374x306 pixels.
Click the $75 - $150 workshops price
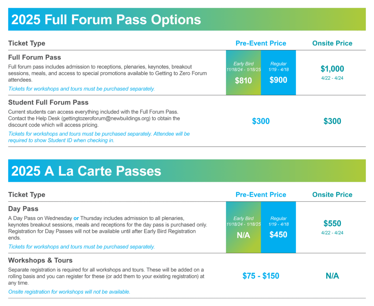click(x=261, y=276)
